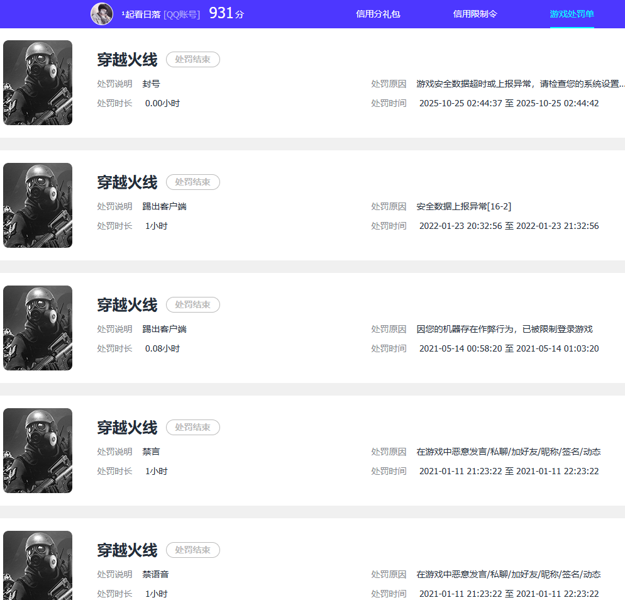
Task: Click the truncated 游戏安全数据超时 reason text
Action: coord(520,84)
